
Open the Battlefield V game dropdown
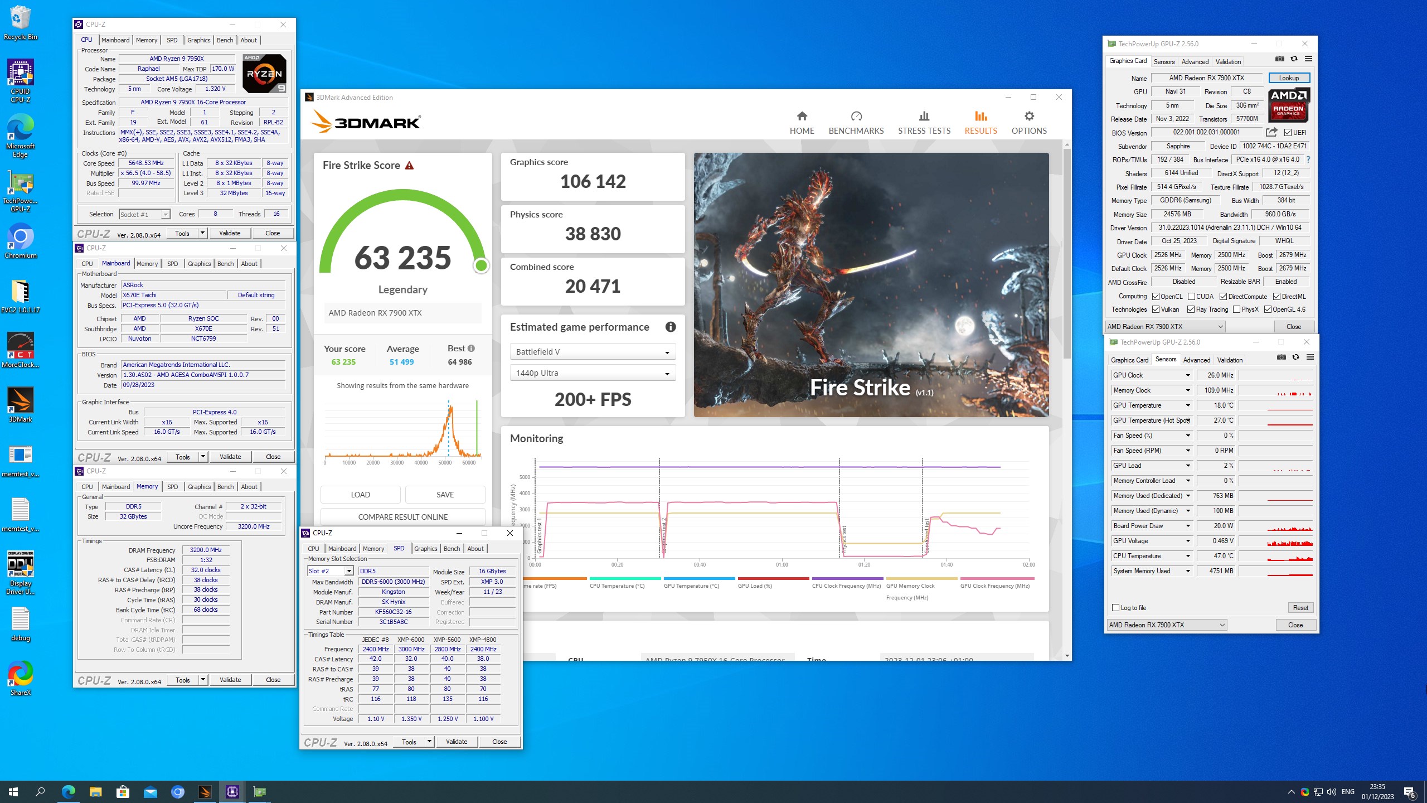(x=593, y=352)
